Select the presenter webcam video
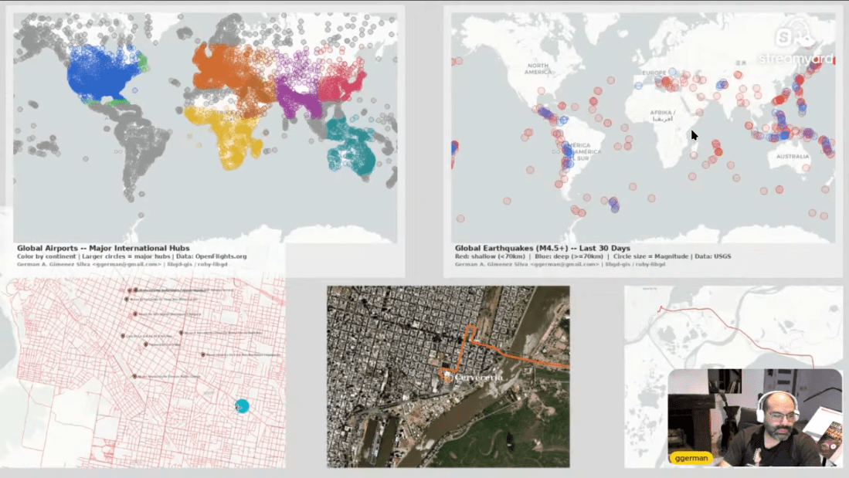The height and width of the screenshot is (478, 849). pos(754,417)
